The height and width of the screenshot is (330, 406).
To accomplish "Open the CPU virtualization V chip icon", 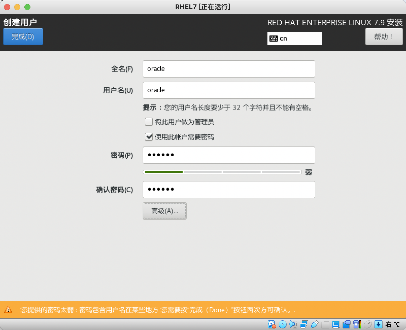I will coord(357,324).
